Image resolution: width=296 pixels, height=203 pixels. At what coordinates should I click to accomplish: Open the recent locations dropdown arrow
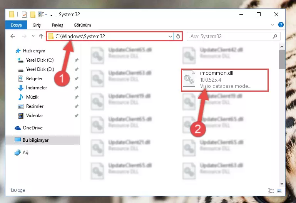coord(33,36)
